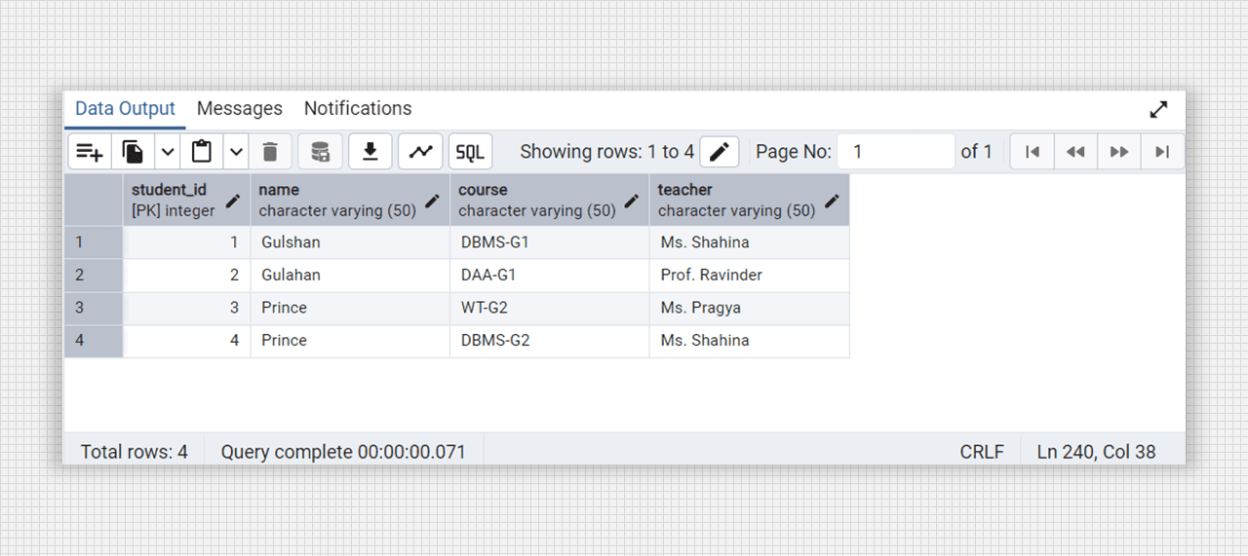
Task: Go to previous page button
Action: click(x=1075, y=152)
